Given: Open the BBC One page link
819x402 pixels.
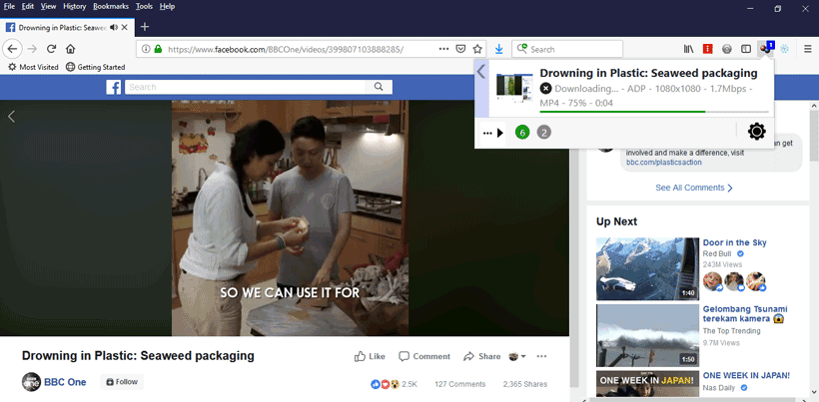Looking at the screenshot, I should [65, 382].
